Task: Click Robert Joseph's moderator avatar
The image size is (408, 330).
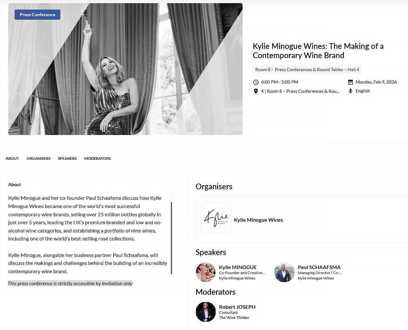Action: [206, 312]
